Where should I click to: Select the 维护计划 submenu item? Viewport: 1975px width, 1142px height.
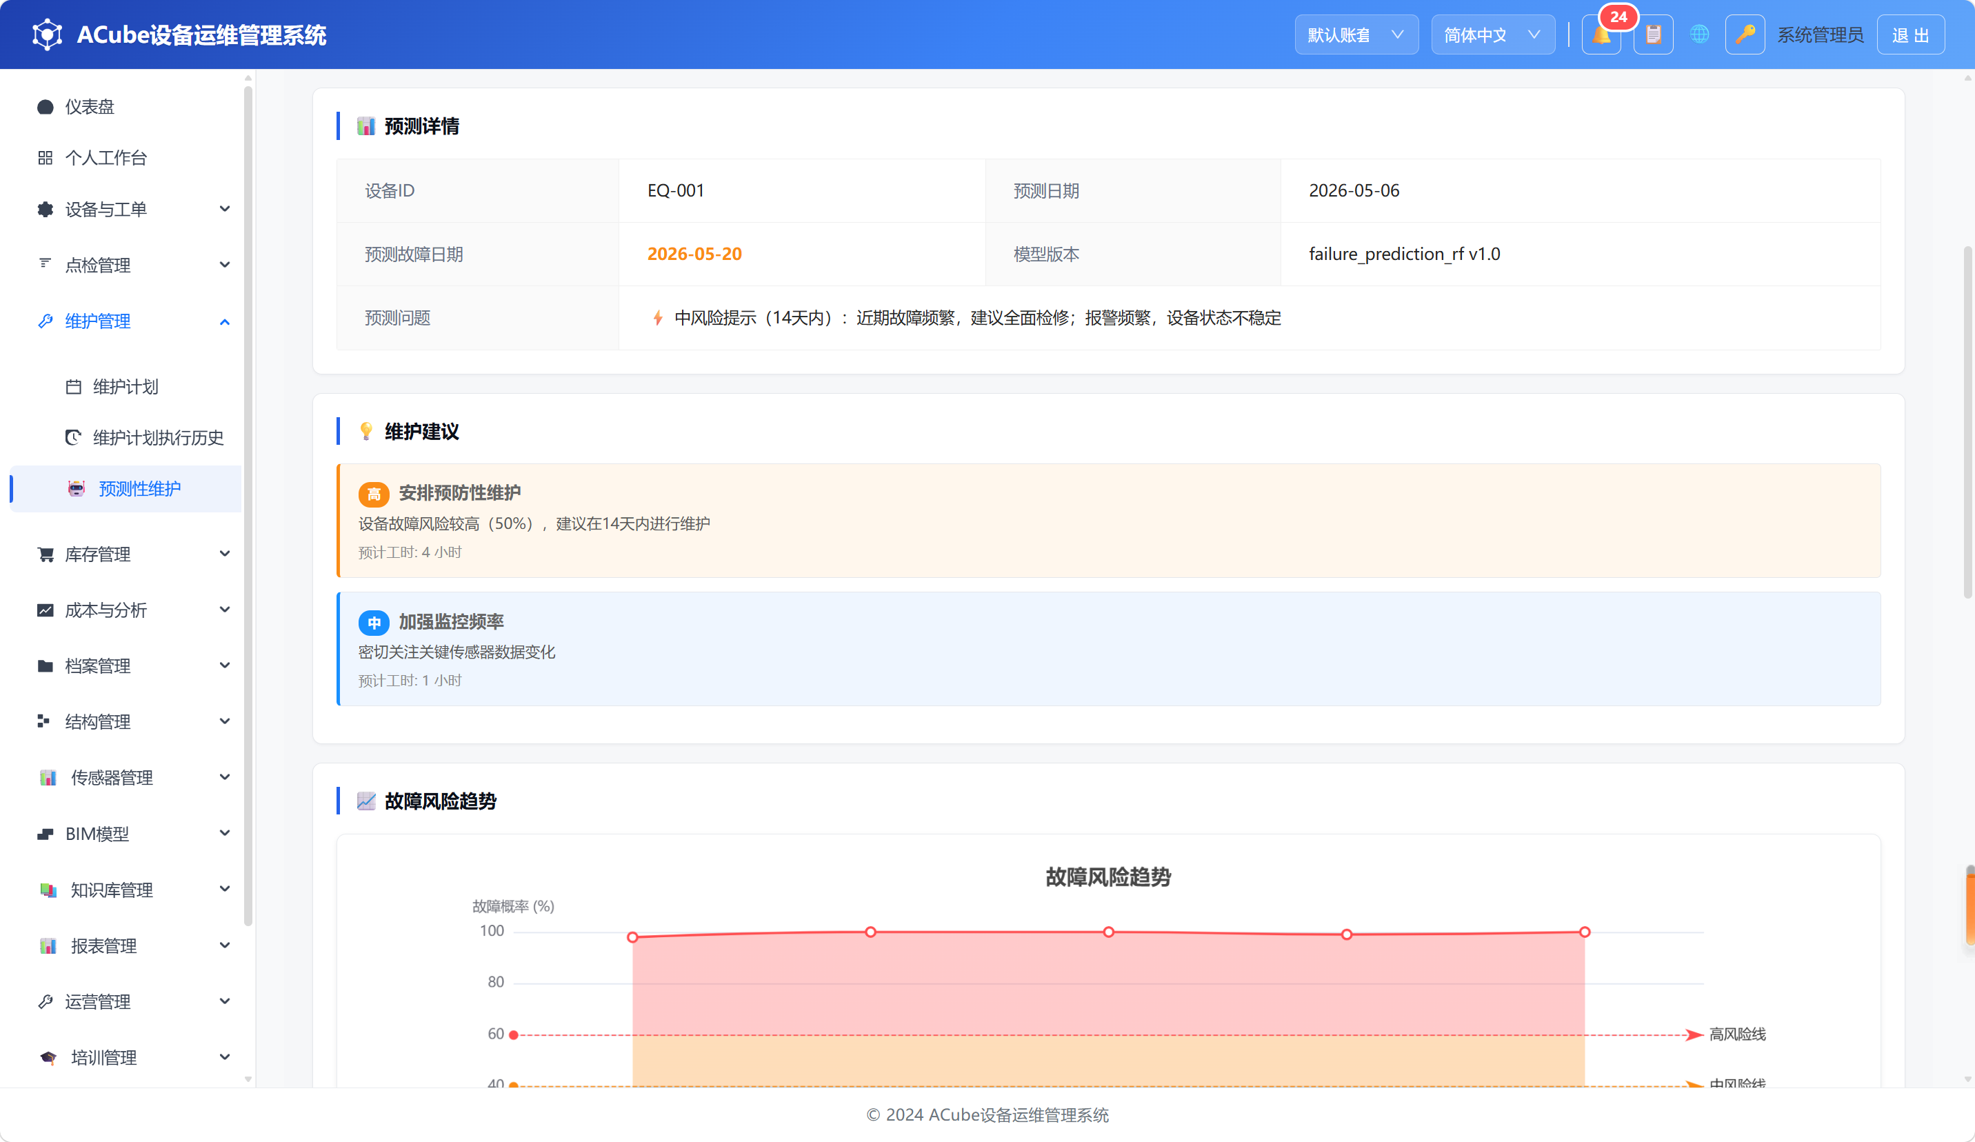pos(126,386)
